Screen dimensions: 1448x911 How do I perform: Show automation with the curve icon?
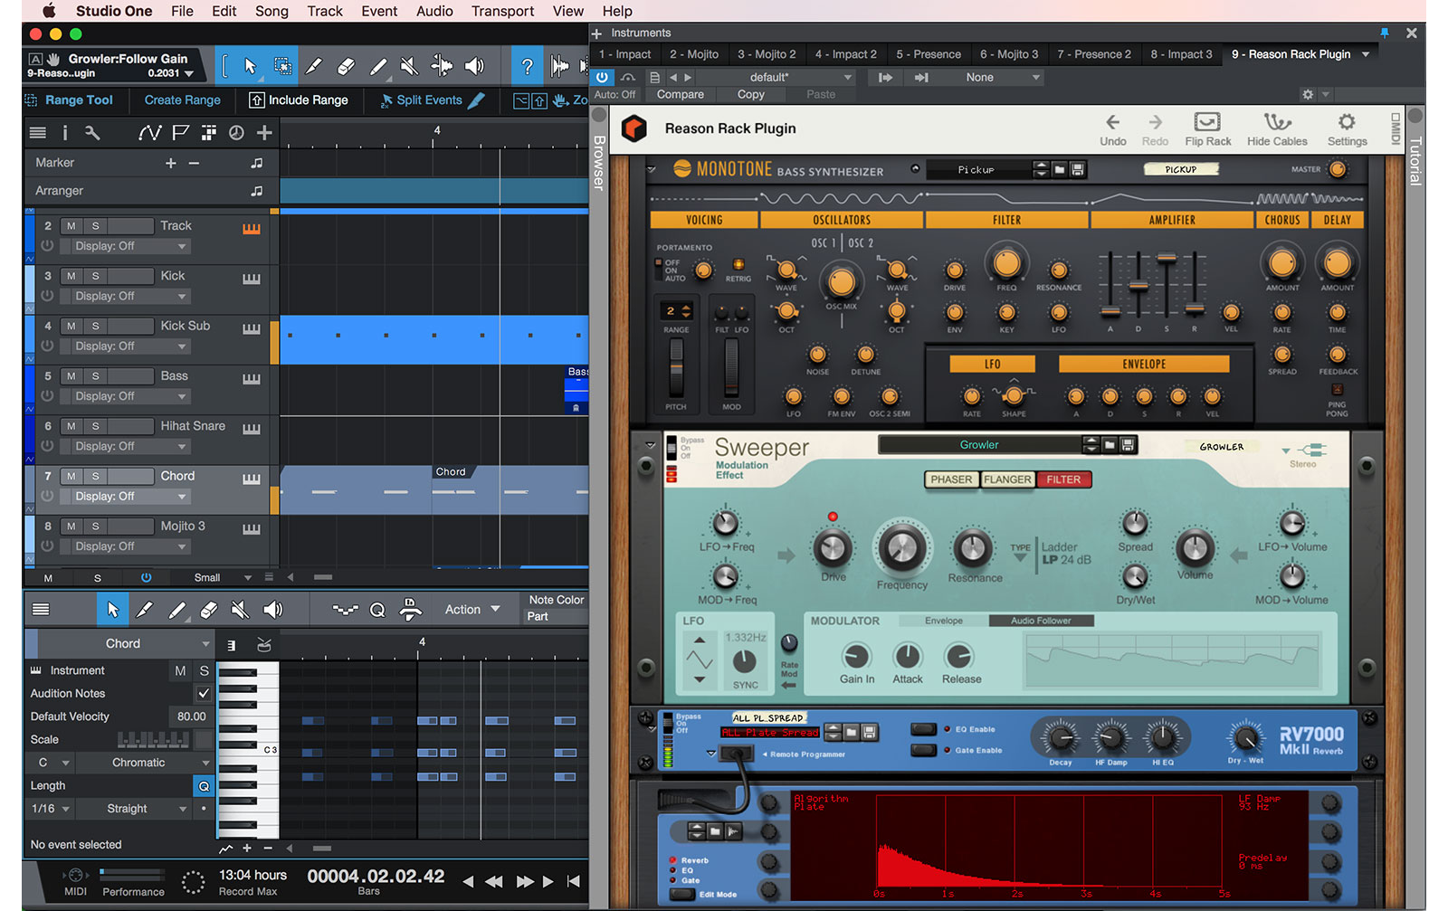[149, 133]
